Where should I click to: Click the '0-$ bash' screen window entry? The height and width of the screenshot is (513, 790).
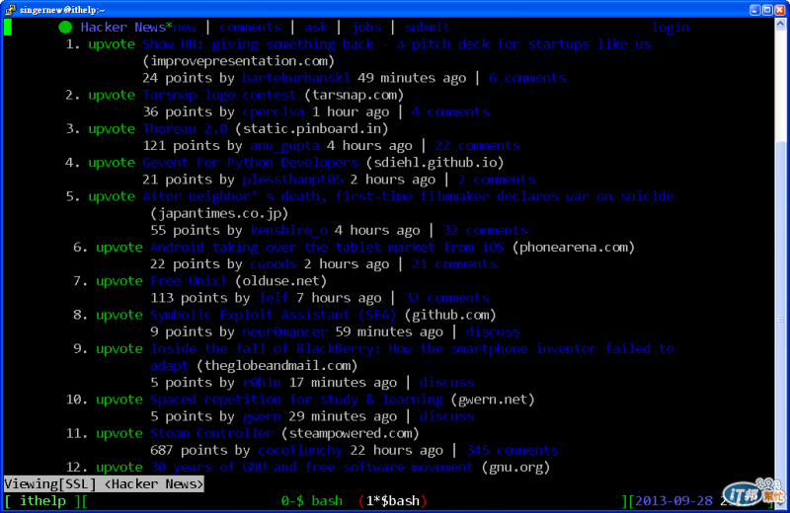click(x=312, y=501)
